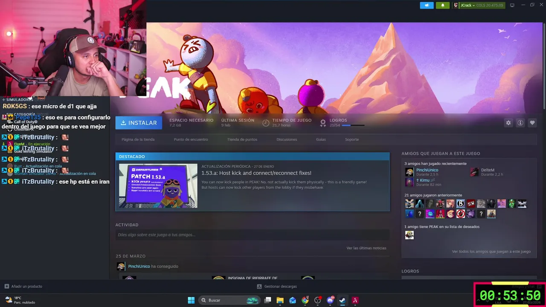Open Task View on the taskbar

268,300
